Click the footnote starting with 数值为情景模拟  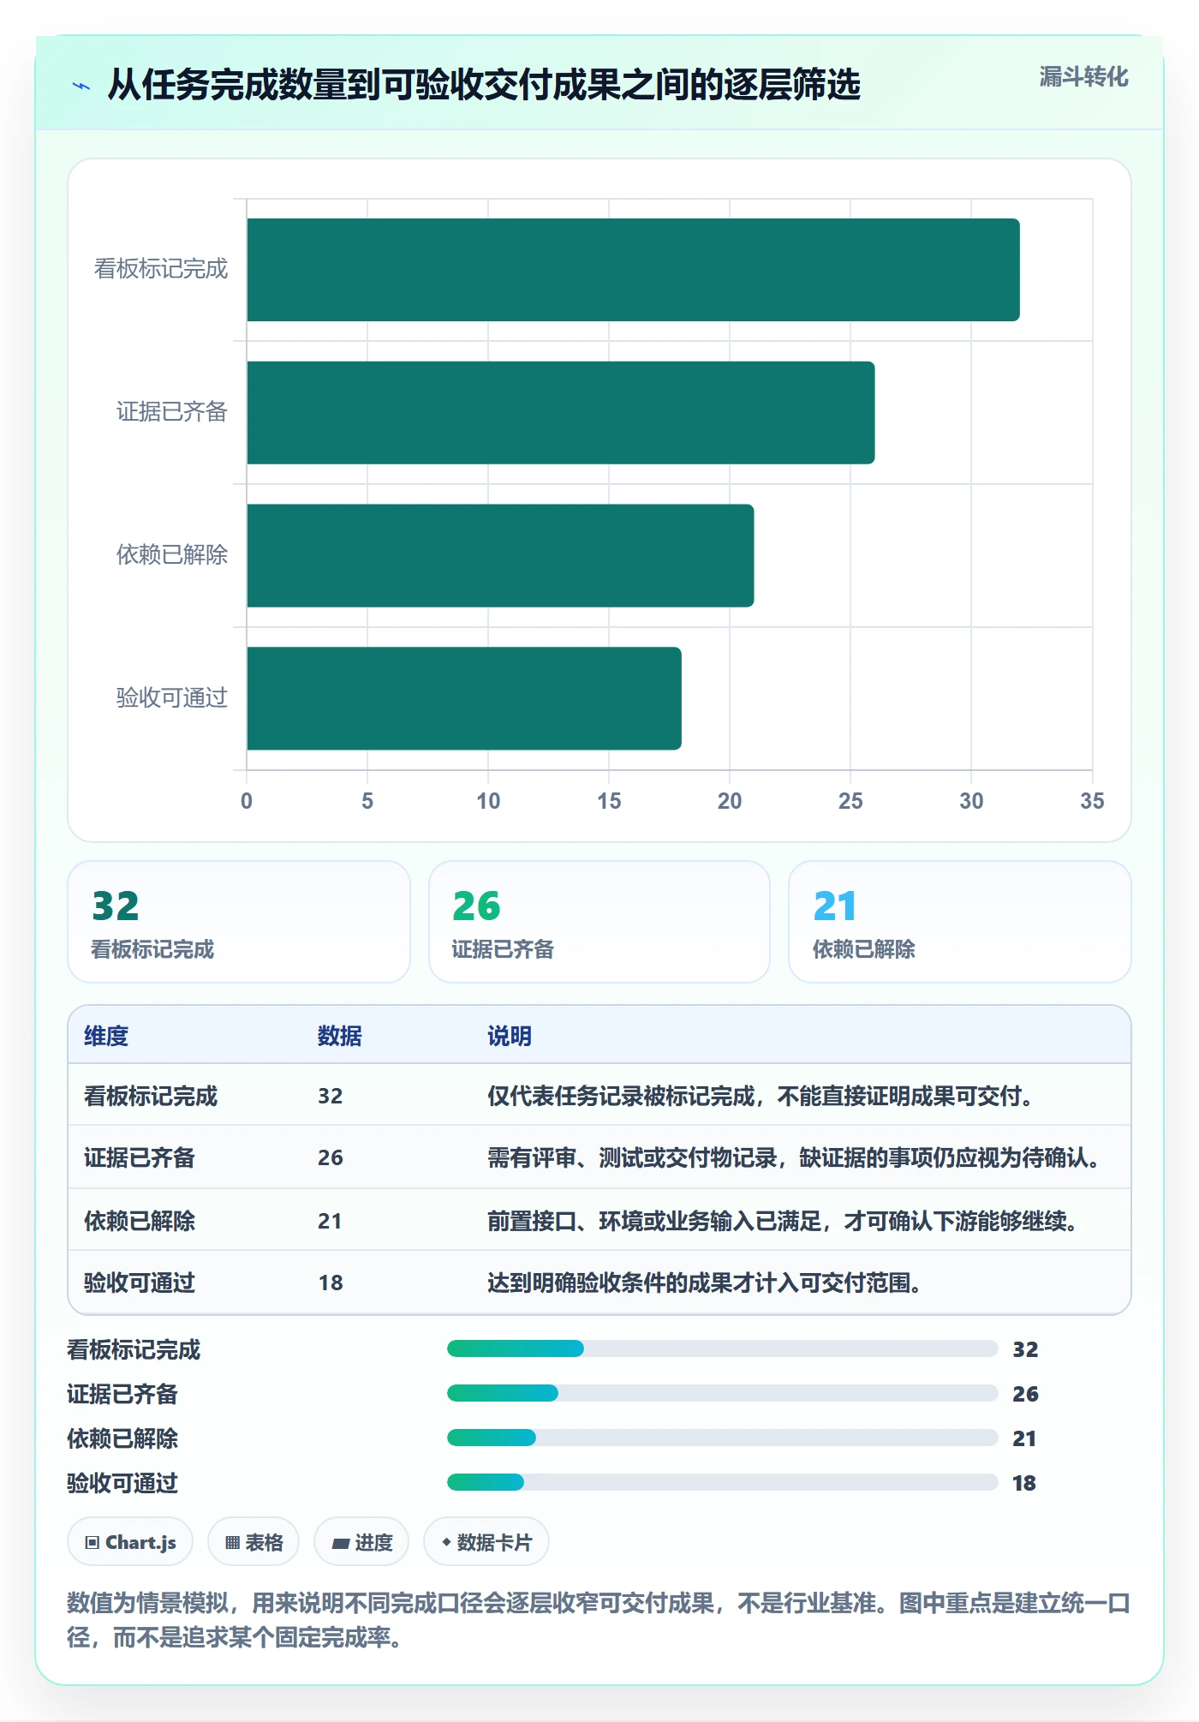pos(599,1620)
